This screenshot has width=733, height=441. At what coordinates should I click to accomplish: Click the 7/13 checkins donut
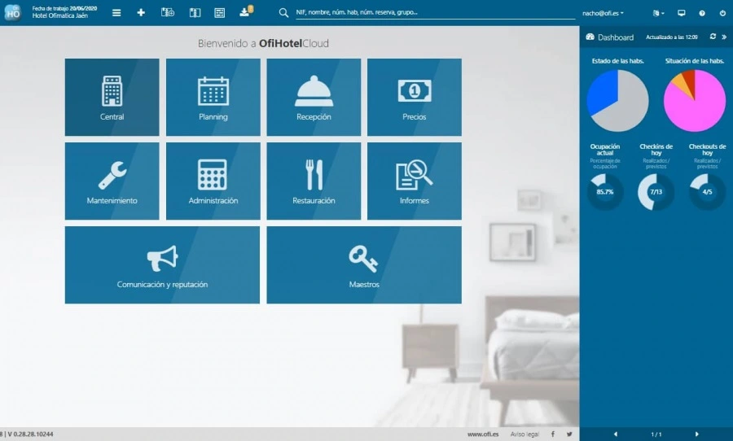656,191
